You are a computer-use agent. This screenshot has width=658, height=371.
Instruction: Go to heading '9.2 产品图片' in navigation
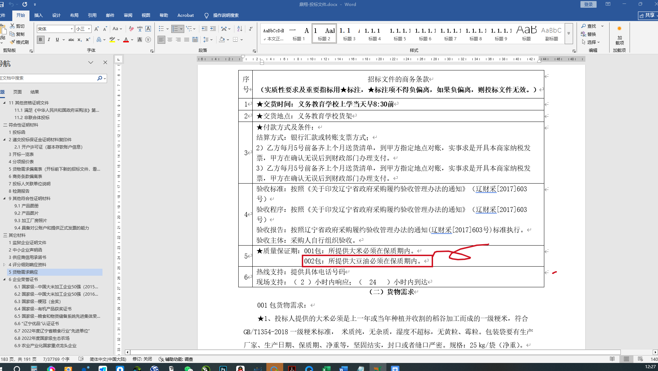tap(26, 213)
